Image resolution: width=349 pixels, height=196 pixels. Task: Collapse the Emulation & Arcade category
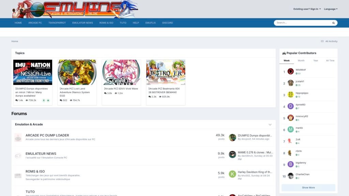pyautogui.click(x=270, y=125)
